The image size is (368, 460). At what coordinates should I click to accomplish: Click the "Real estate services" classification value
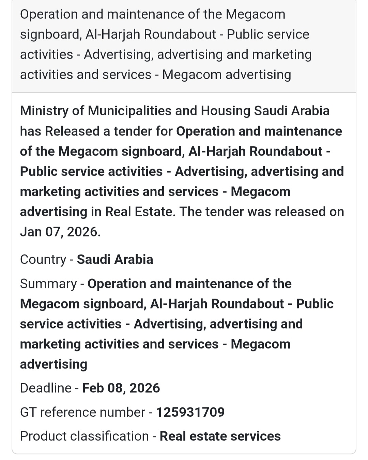click(x=220, y=436)
